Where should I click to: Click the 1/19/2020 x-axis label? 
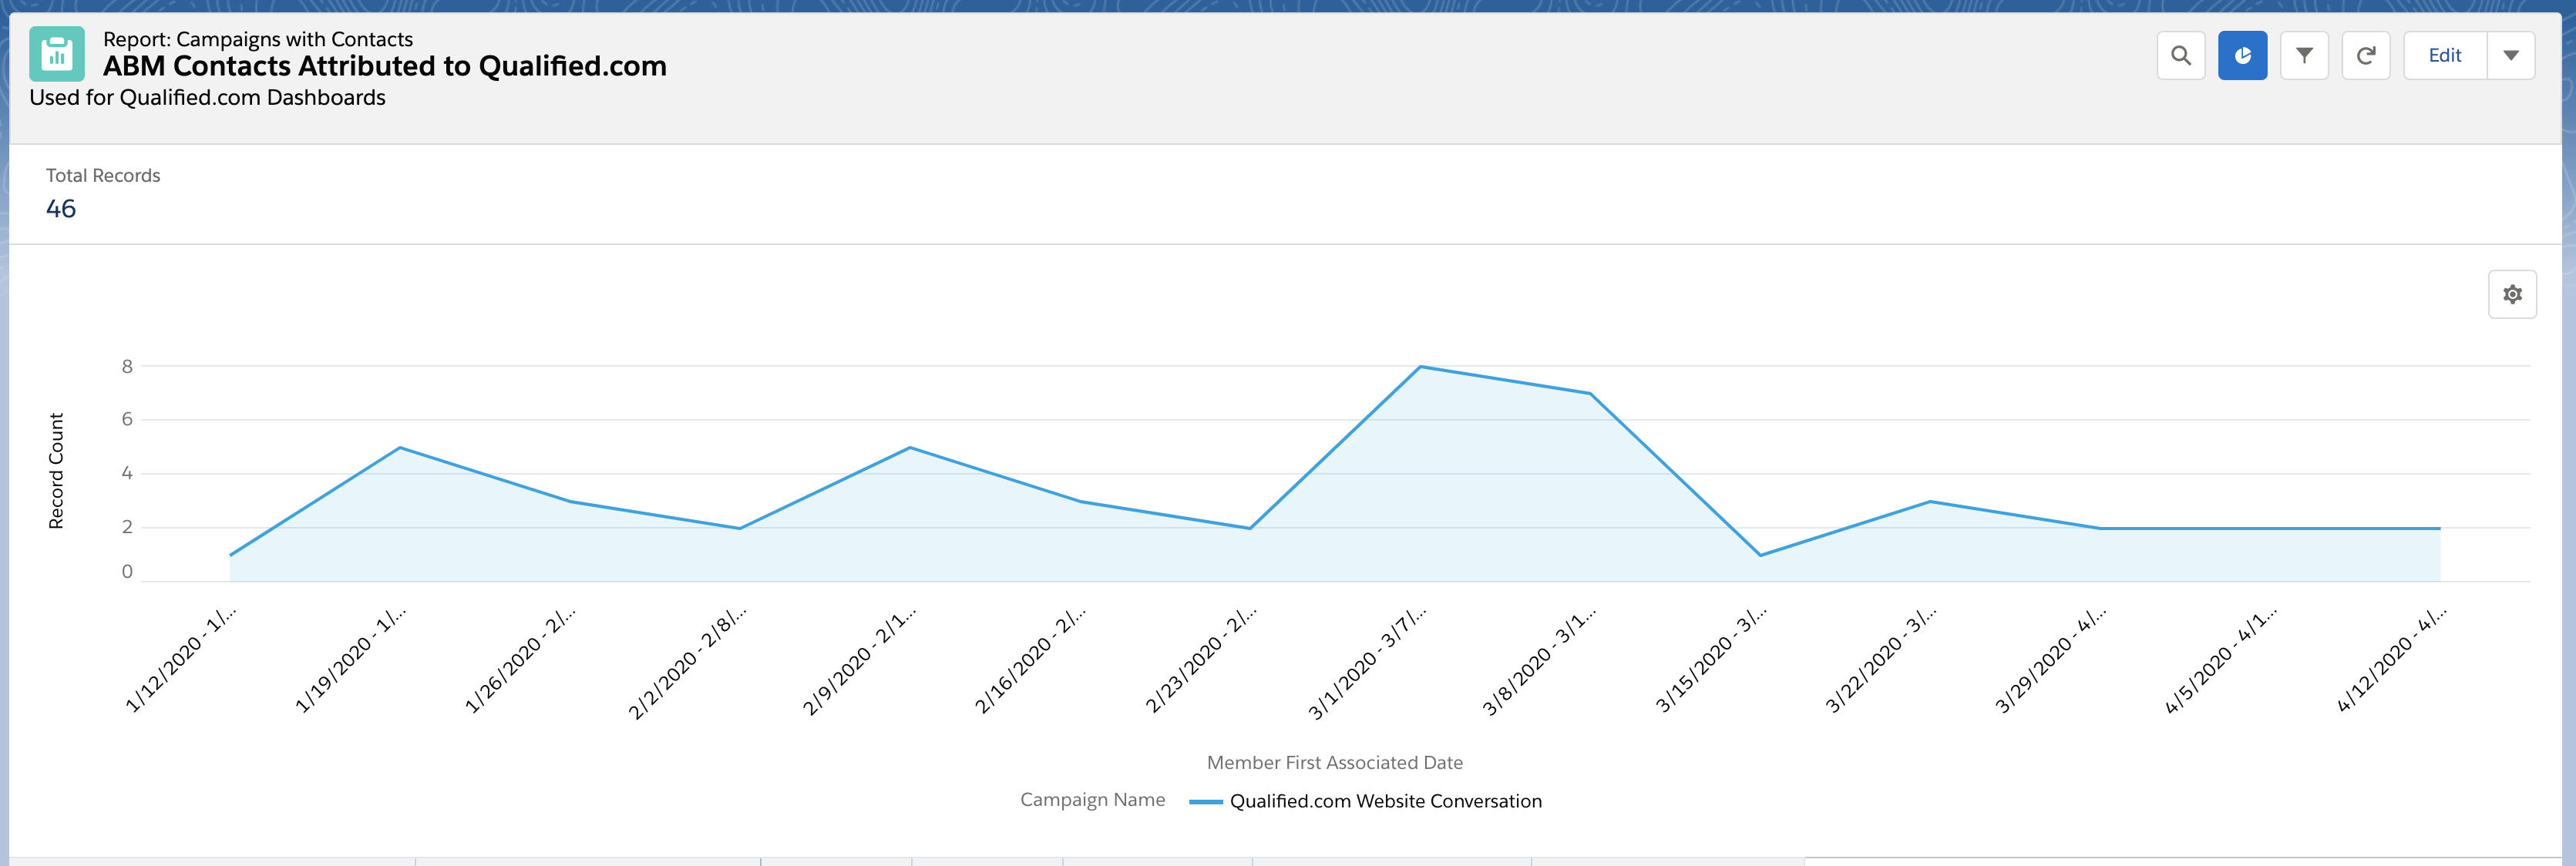coord(350,660)
